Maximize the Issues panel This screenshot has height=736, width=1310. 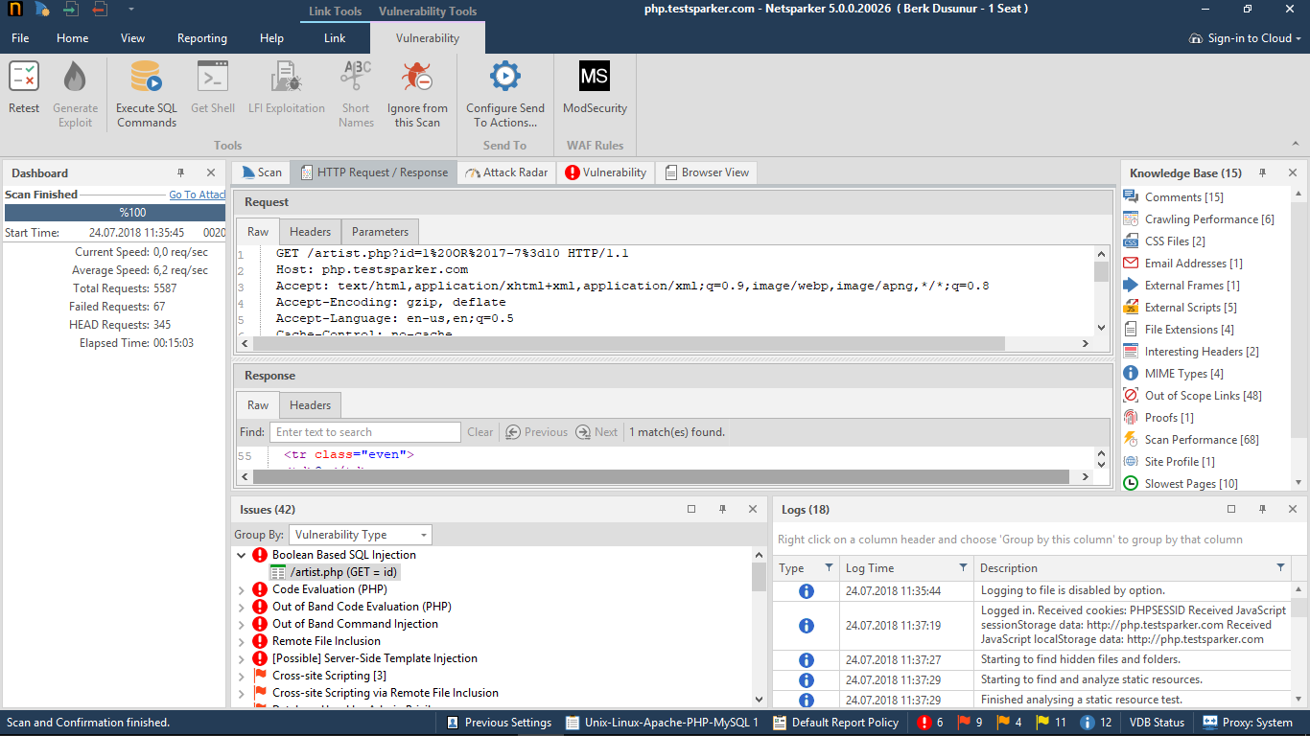[691, 509]
